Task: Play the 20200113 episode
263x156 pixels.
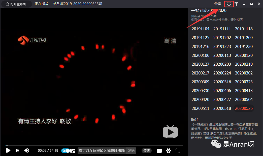Action: pos(222,55)
